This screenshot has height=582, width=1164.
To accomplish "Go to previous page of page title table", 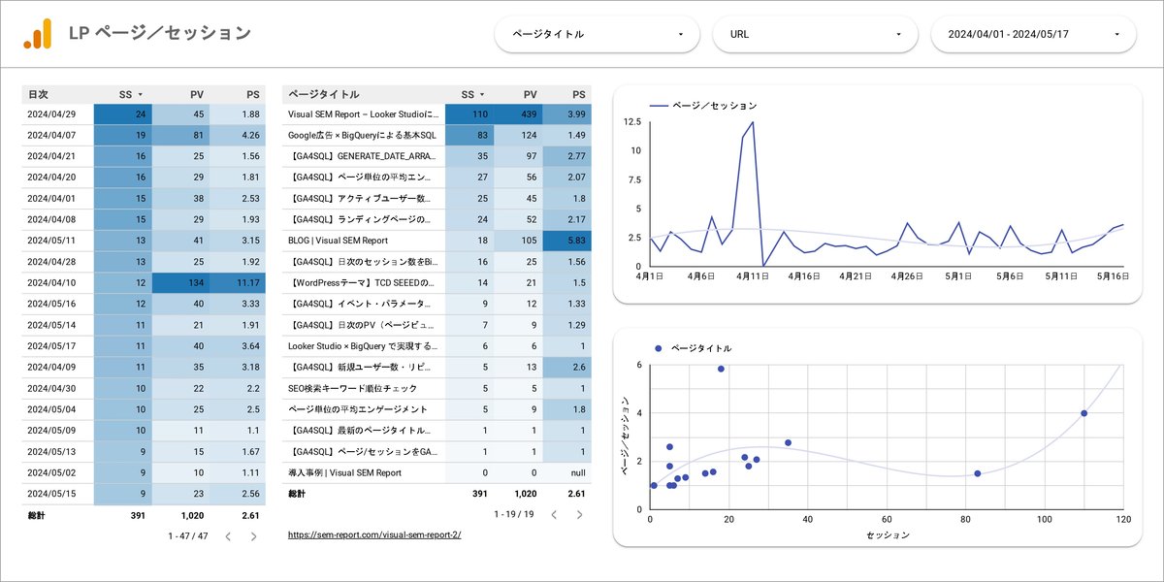I will (x=554, y=514).
